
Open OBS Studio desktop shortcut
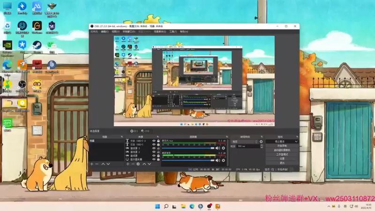click(22, 86)
